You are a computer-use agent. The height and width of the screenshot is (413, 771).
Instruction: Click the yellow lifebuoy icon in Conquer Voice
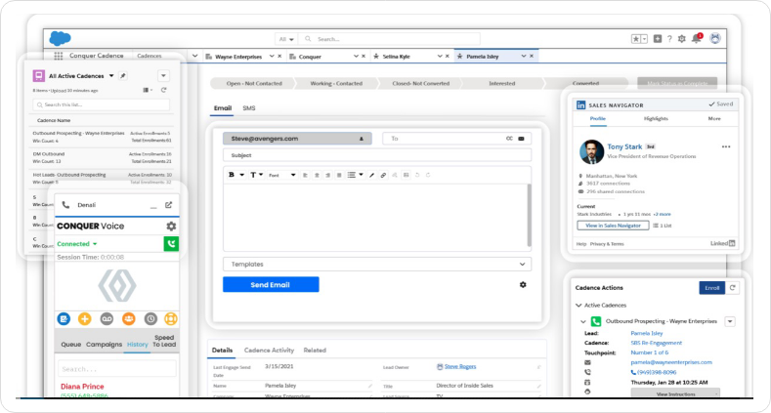pyautogui.click(x=171, y=319)
